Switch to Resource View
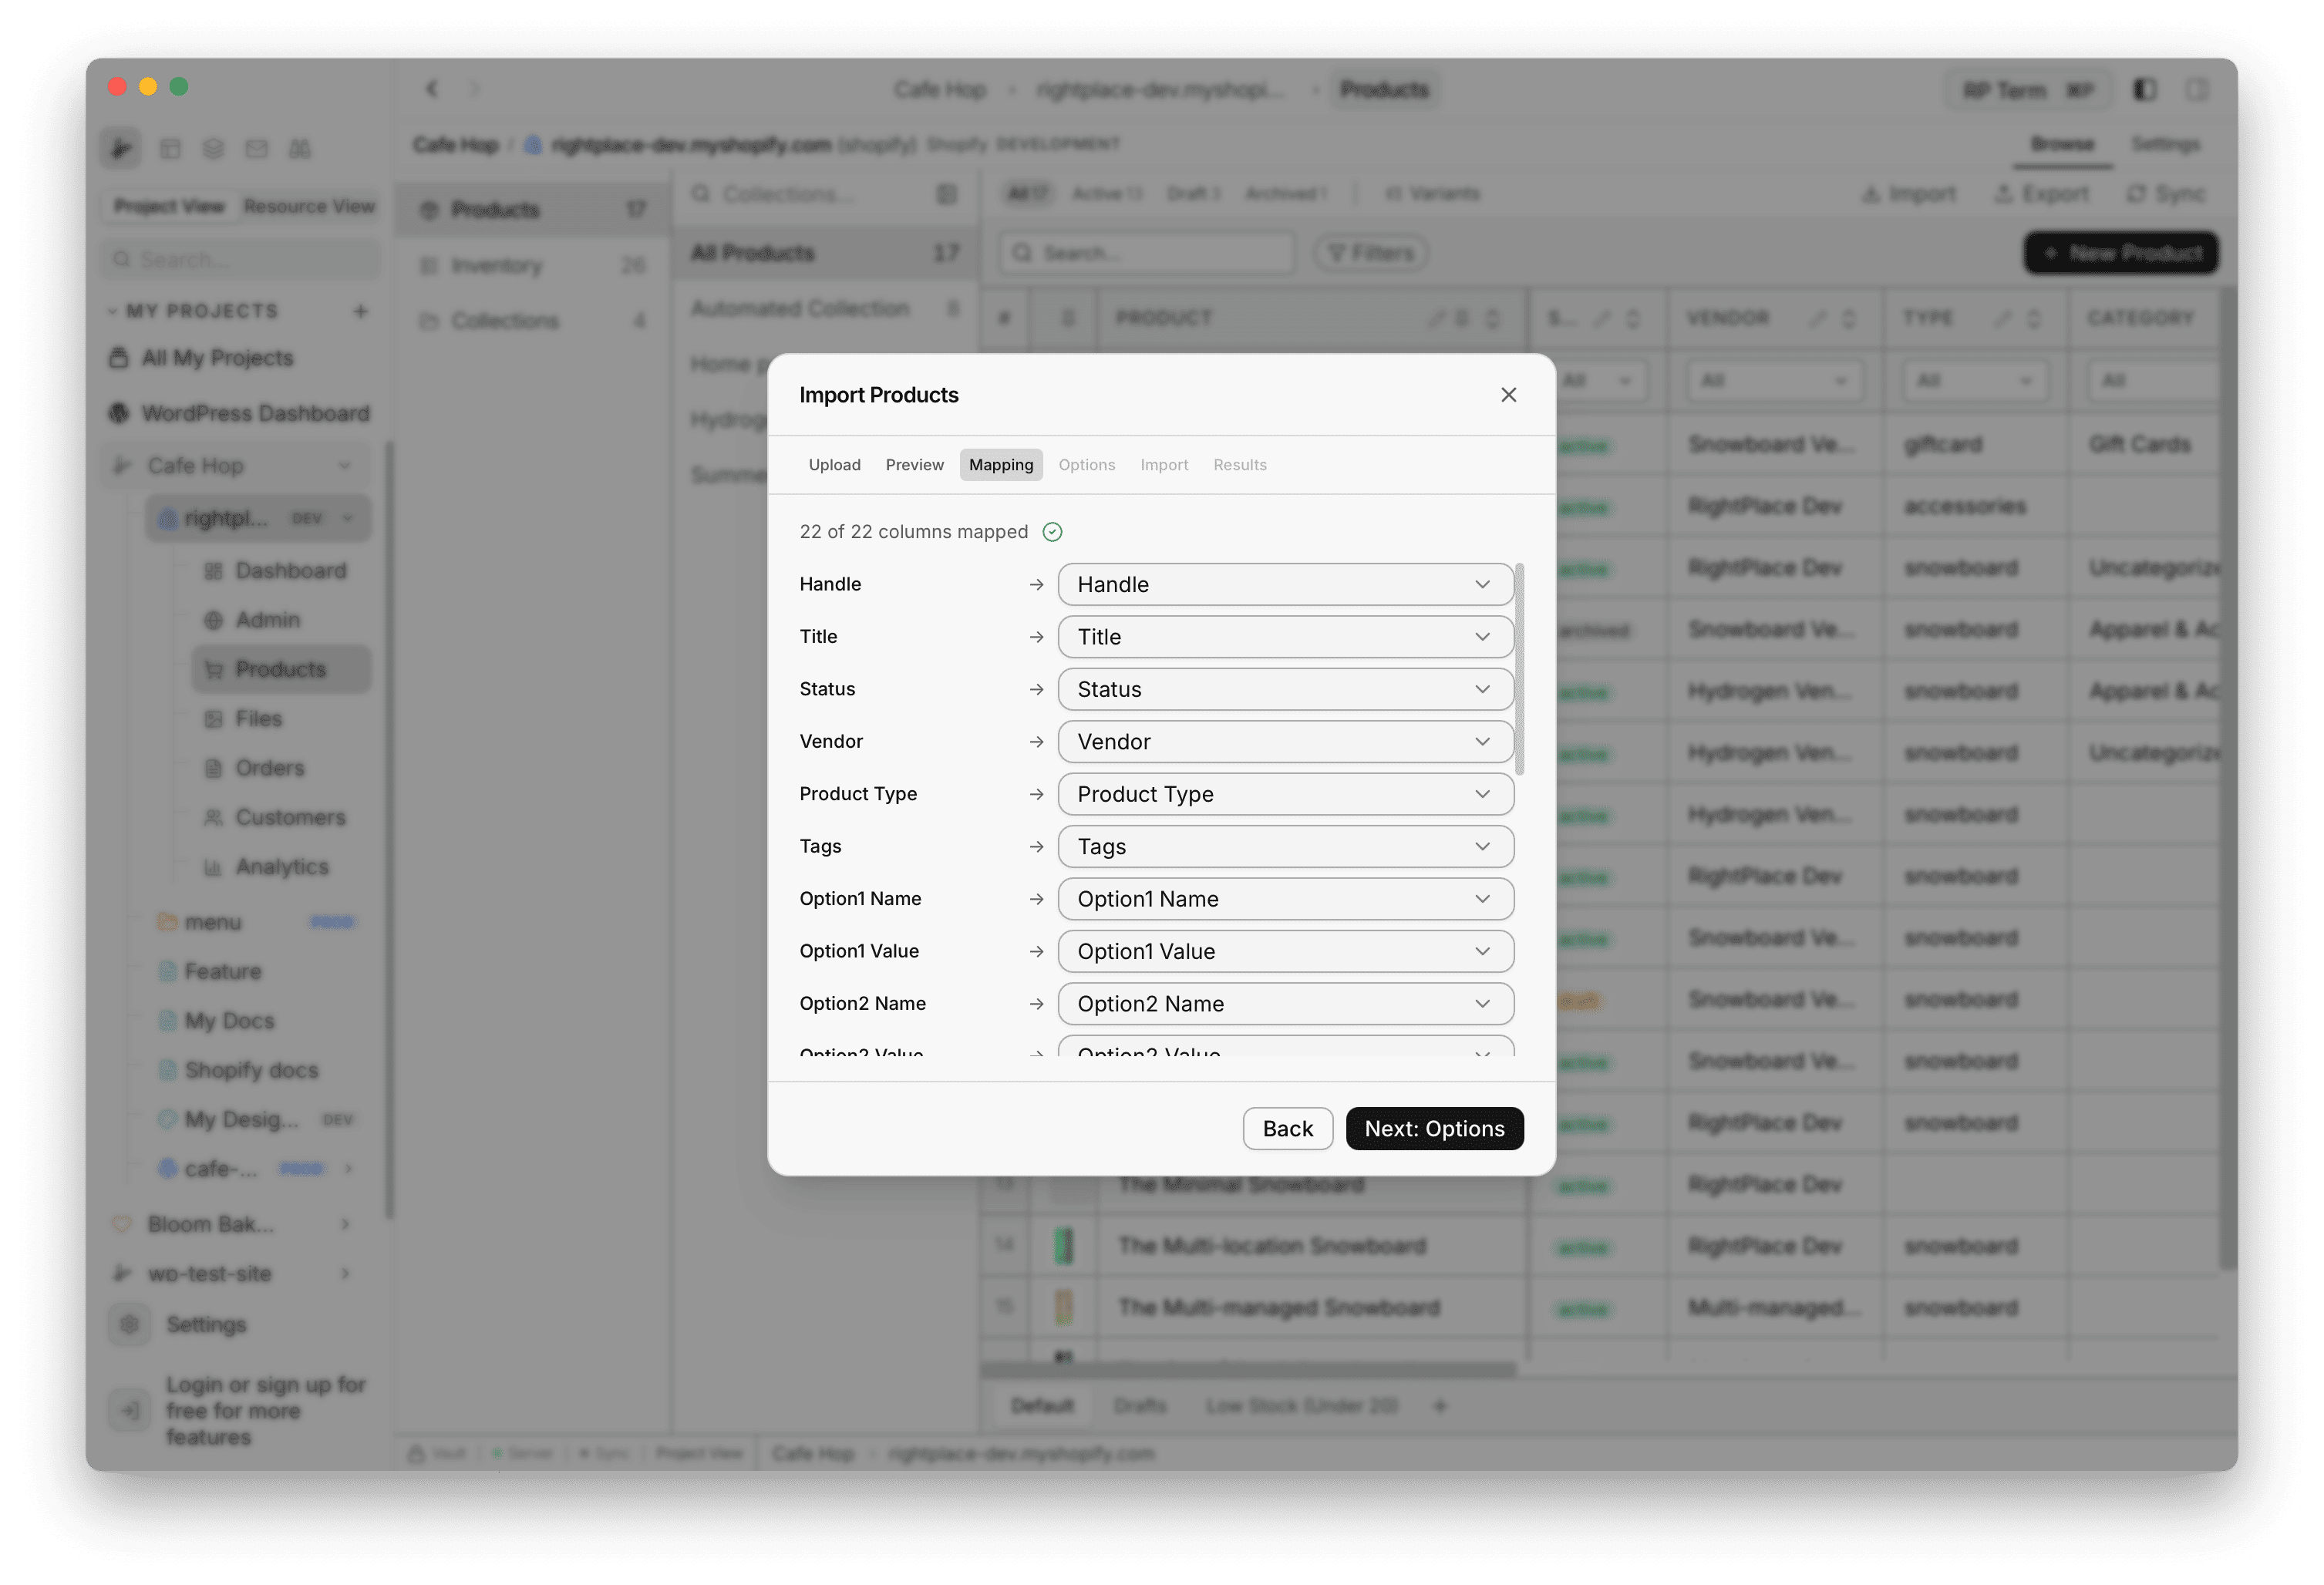Screen dimensions: 2324x1585 pos(309,206)
